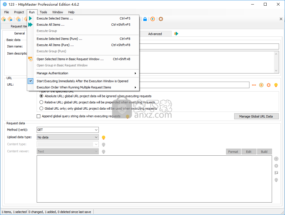This screenshot has height=215, width=285.
Task: Open the Help menu
Action: click(x=71, y=12)
